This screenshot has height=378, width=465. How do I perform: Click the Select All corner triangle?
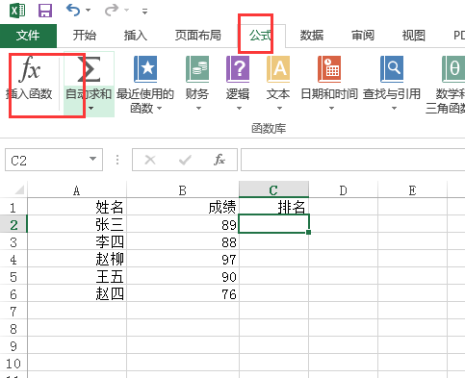click(x=18, y=190)
